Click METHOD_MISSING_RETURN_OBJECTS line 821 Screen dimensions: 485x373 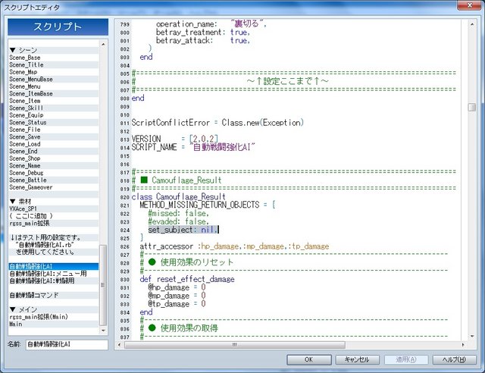pyautogui.click(x=207, y=205)
